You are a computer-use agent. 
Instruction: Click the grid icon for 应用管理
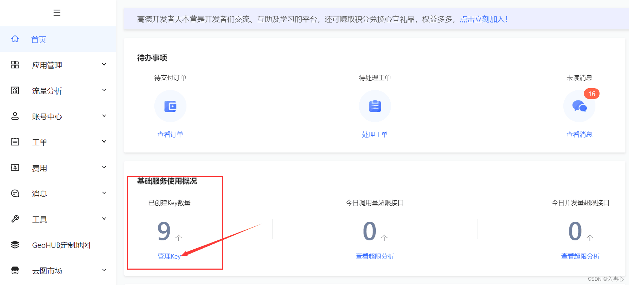click(x=15, y=65)
